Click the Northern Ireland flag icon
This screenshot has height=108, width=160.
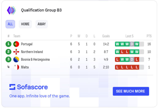click(16, 52)
